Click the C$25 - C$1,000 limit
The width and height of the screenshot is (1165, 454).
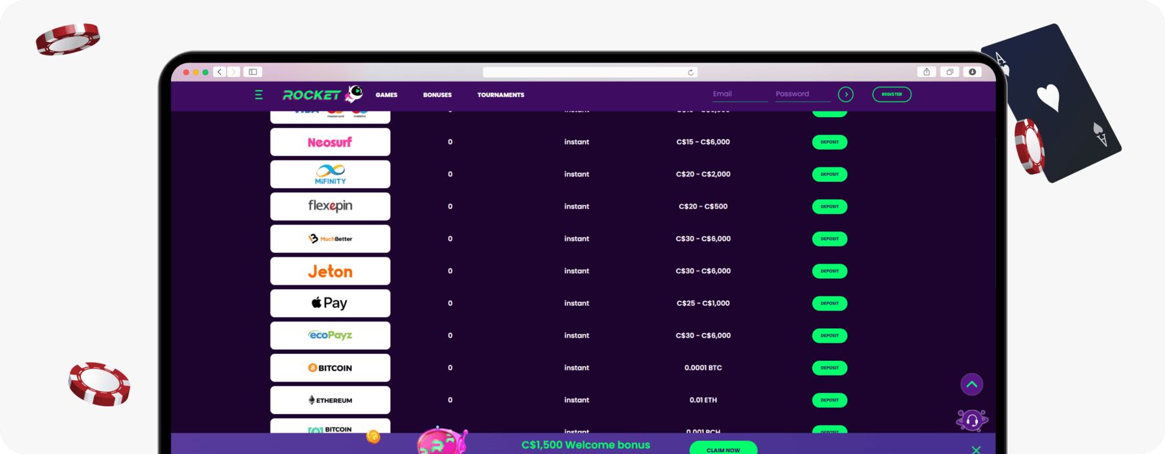coord(703,303)
